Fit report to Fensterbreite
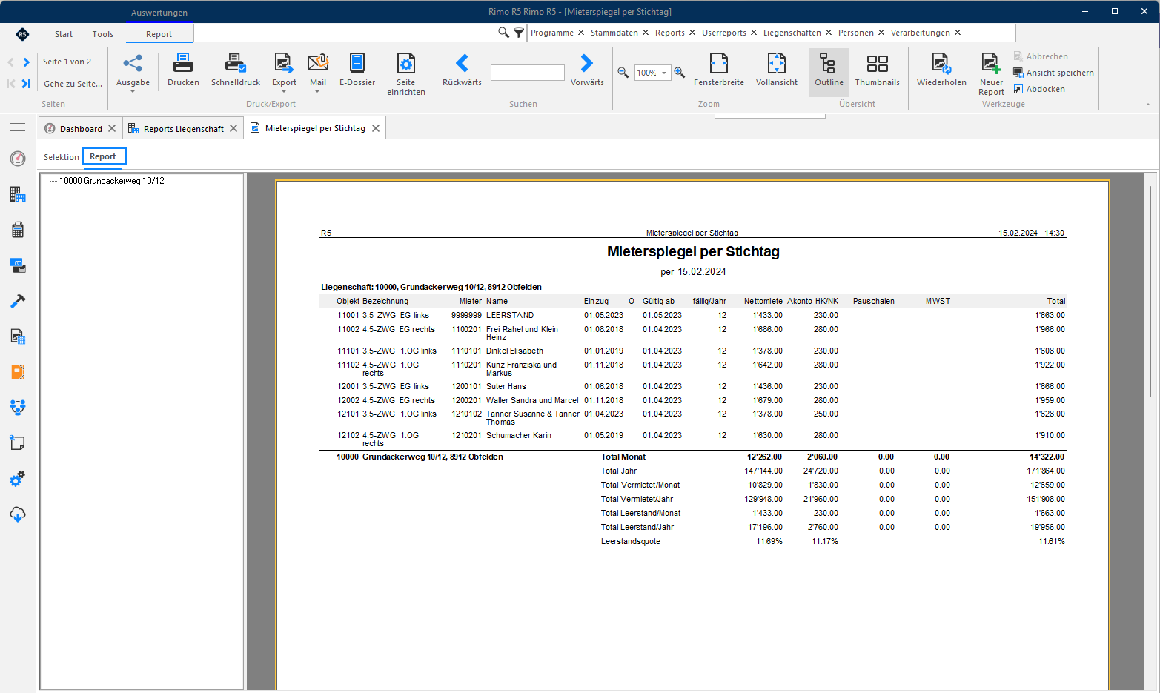This screenshot has height=693, width=1160. tap(719, 70)
